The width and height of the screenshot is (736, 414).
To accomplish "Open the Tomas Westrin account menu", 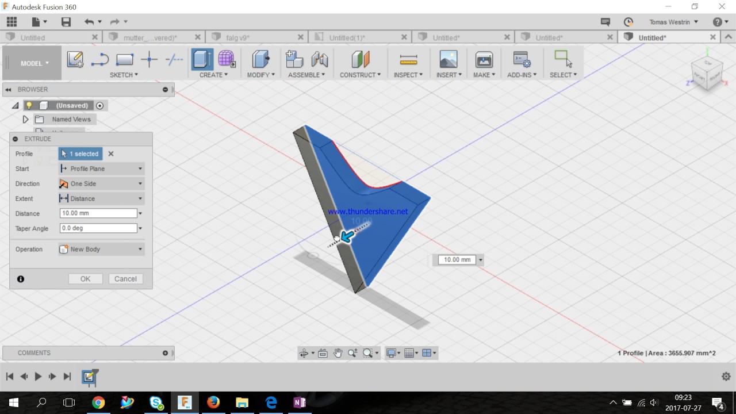I will coord(674,22).
